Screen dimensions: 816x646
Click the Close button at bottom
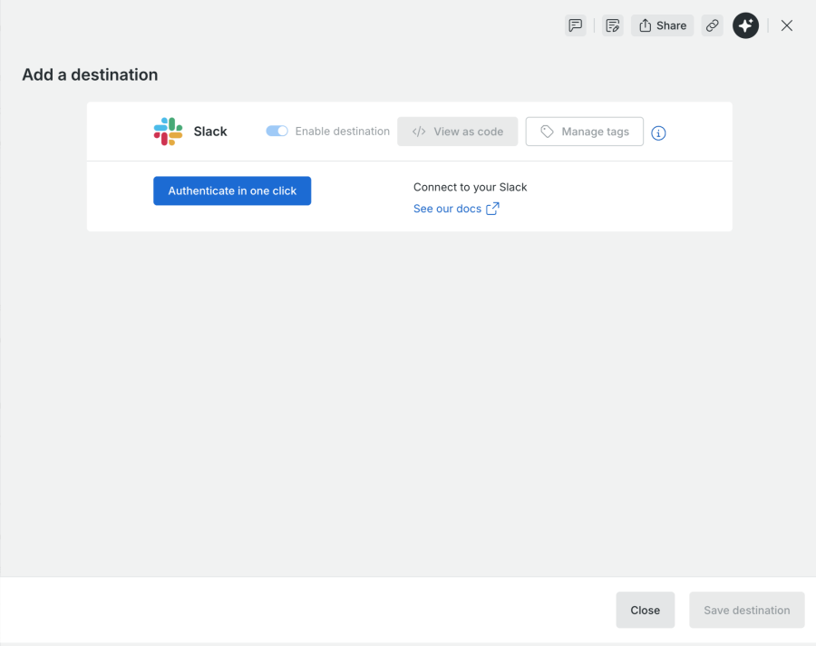tap(646, 610)
